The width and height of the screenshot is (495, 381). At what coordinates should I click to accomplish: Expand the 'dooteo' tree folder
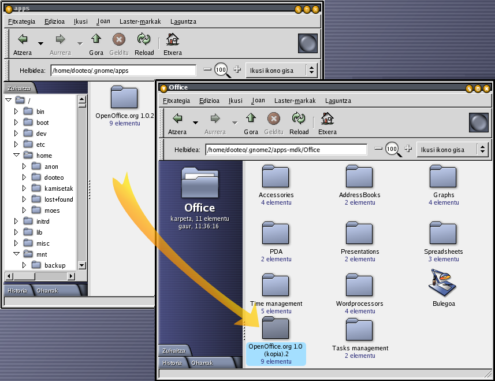tap(25, 177)
